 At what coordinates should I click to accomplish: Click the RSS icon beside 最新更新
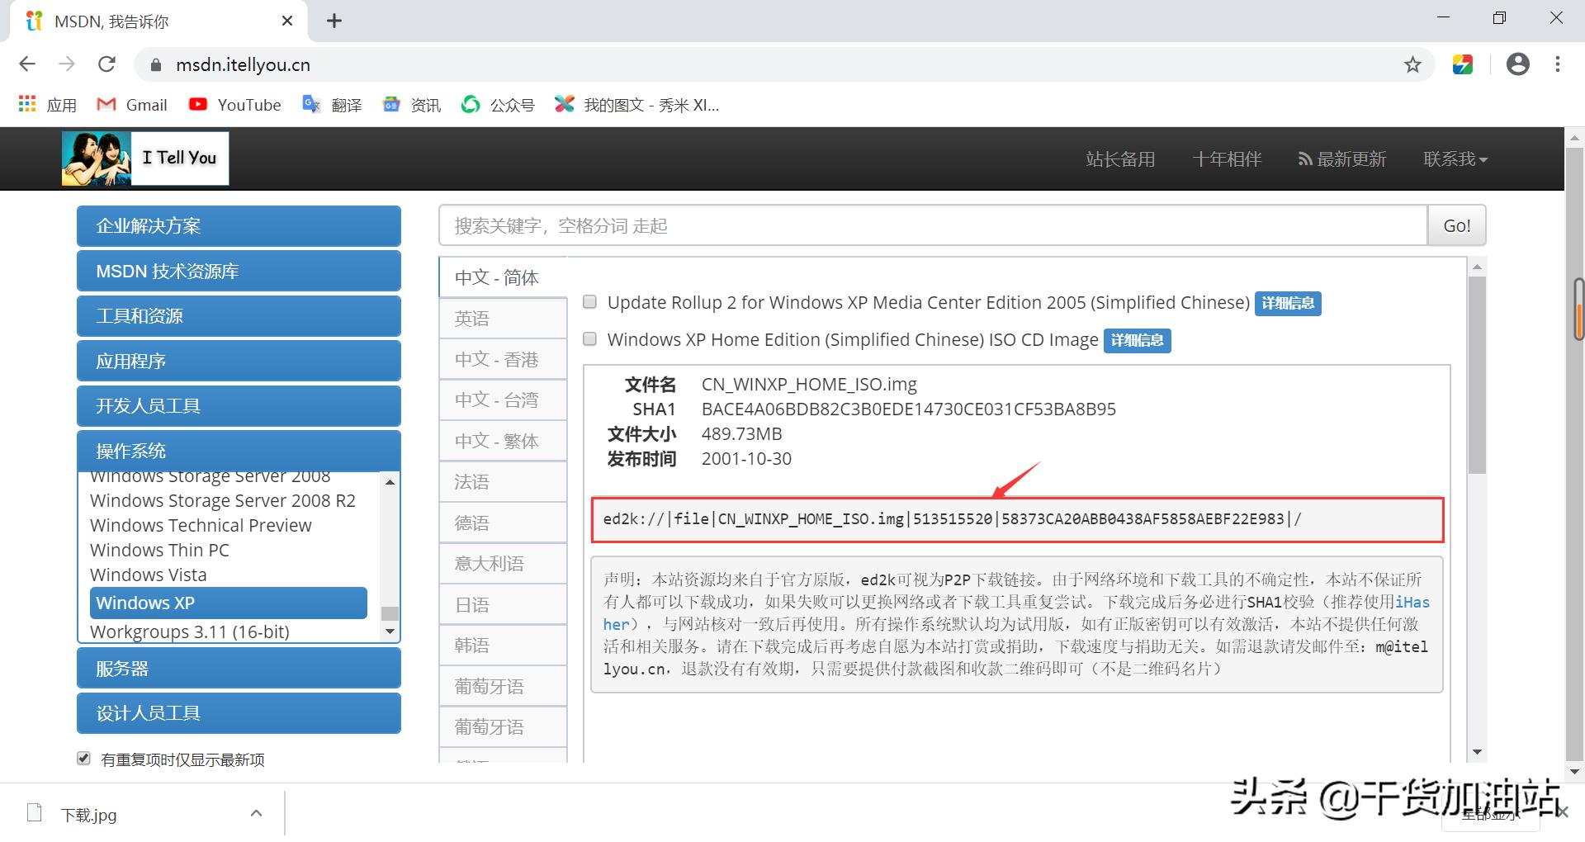(1303, 158)
